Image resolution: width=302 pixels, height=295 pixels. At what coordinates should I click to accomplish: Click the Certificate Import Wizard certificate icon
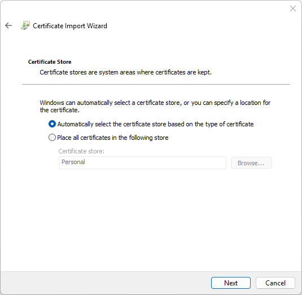click(x=25, y=25)
